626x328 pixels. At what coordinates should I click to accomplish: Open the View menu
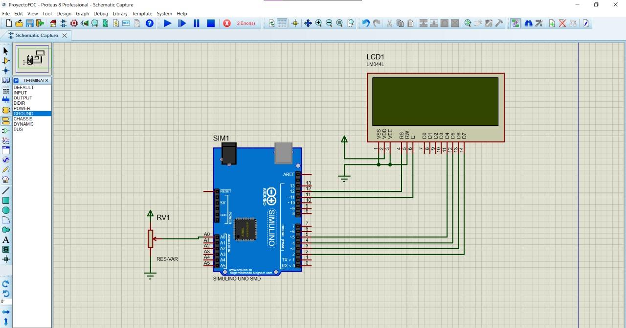coord(32,14)
